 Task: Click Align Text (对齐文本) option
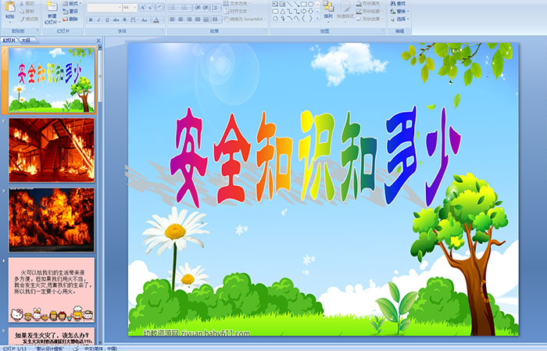click(x=238, y=11)
